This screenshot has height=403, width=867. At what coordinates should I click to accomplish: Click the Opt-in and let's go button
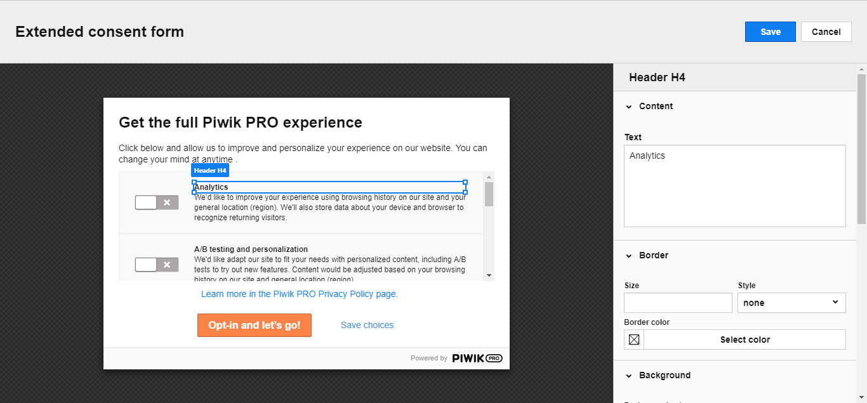255,325
